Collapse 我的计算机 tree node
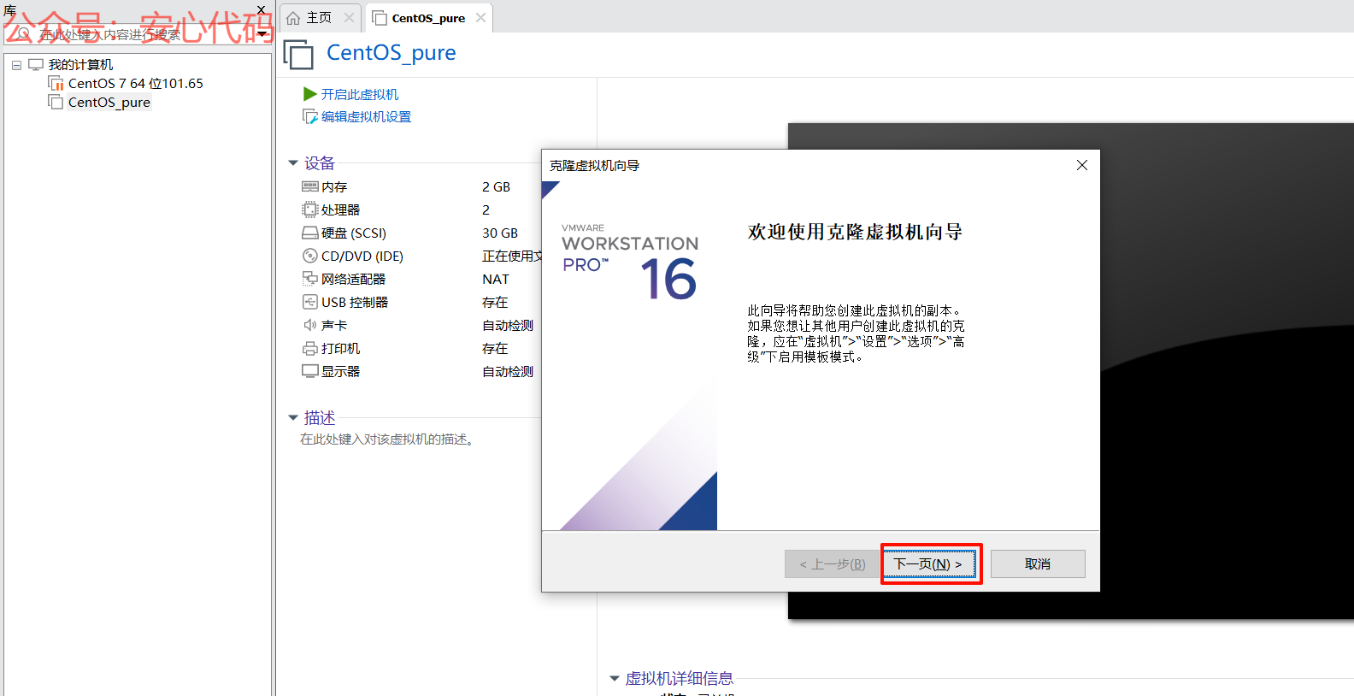This screenshot has width=1354, height=696. pyautogui.click(x=16, y=65)
